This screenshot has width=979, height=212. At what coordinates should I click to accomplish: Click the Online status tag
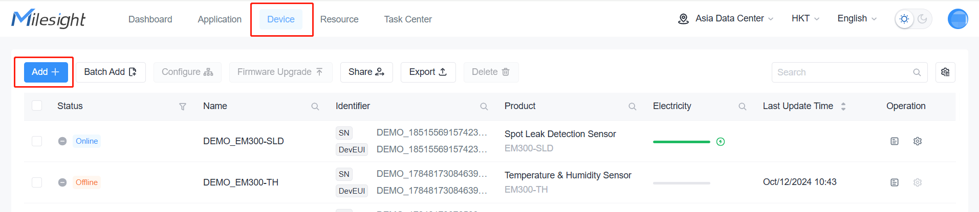(87, 141)
